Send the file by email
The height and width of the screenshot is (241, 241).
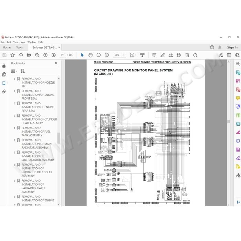(229, 55)
